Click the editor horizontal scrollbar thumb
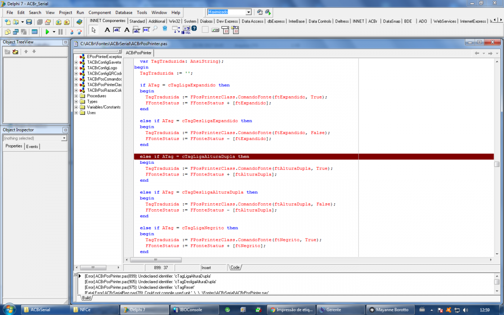This screenshot has height=315, width=504. point(156,260)
